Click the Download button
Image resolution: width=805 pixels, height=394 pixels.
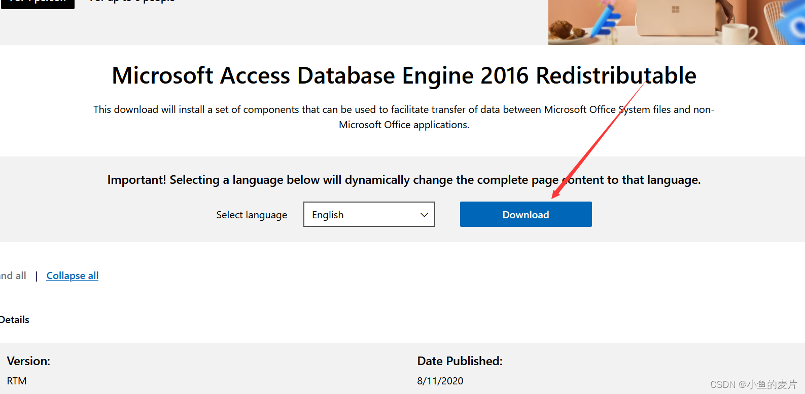(526, 214)
